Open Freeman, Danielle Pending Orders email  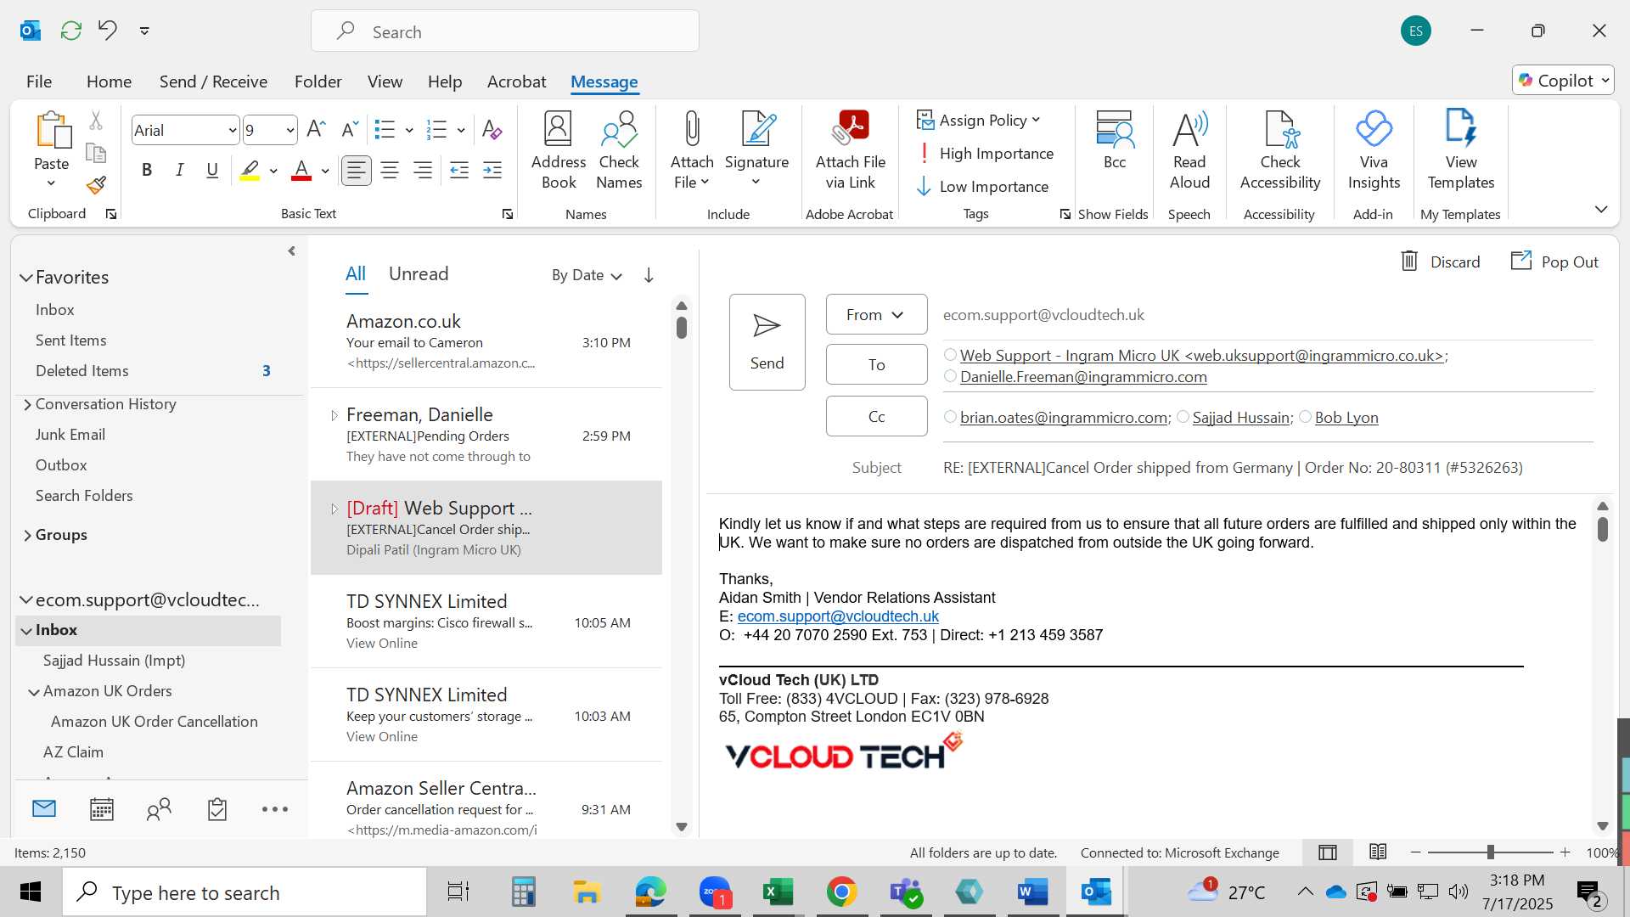click(x=486, y=436)
